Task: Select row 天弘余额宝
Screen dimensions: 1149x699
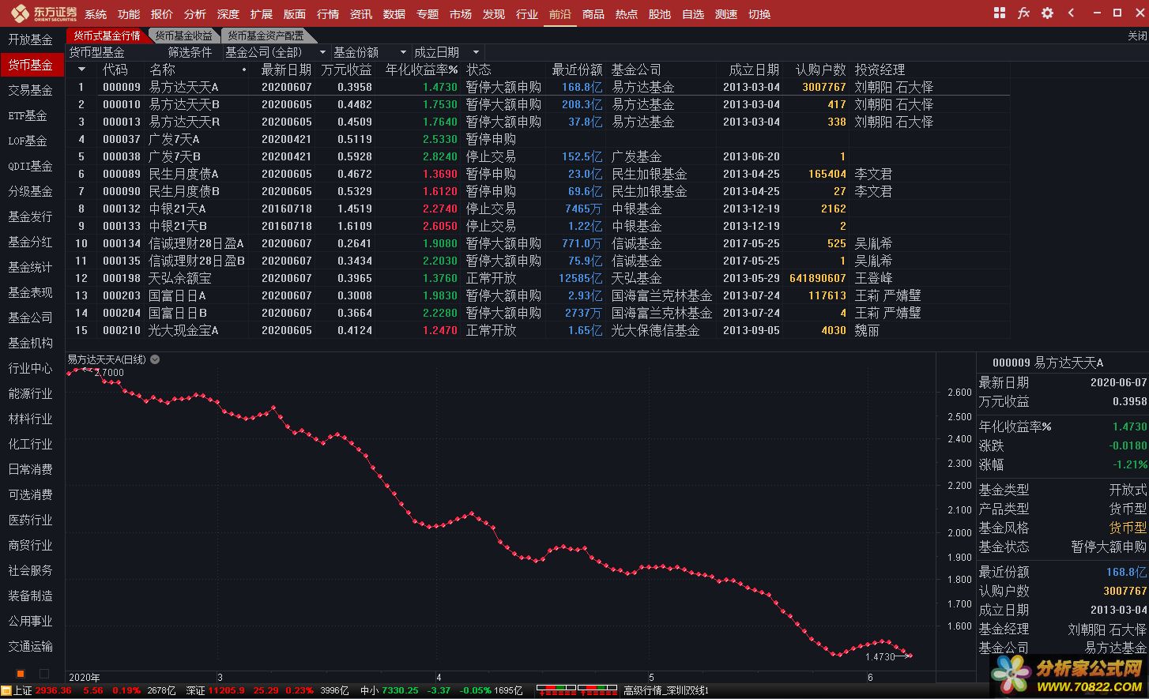Action: click(537, 278)
